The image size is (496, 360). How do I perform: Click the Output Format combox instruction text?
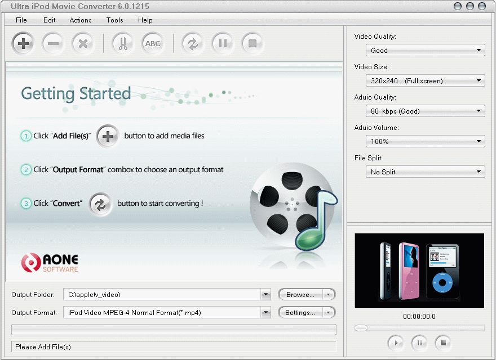[x=129, y=169]
